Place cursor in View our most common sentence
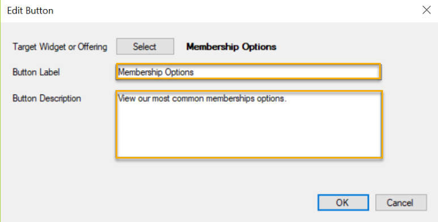Screen dimensions: 438x222 click(x=202, y=99)
